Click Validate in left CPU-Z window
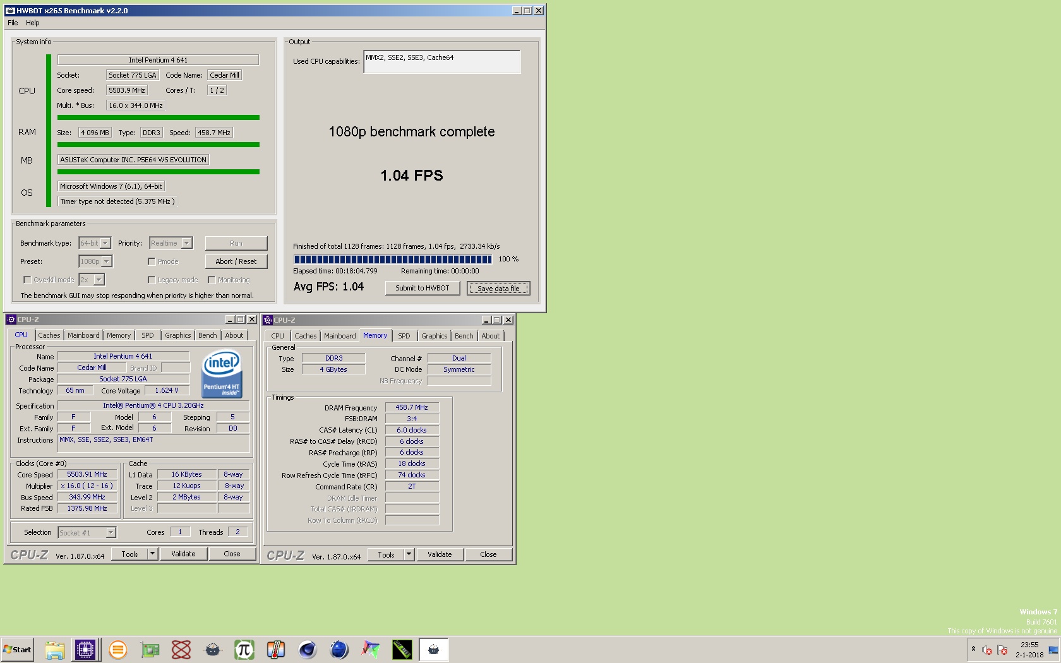The image size is (1061, 663). click(x=183, y=554)
